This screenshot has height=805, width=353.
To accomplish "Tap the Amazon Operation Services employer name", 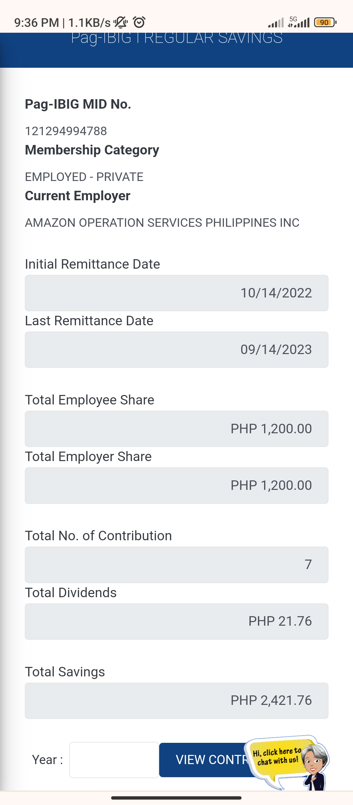I will (162, 223).
